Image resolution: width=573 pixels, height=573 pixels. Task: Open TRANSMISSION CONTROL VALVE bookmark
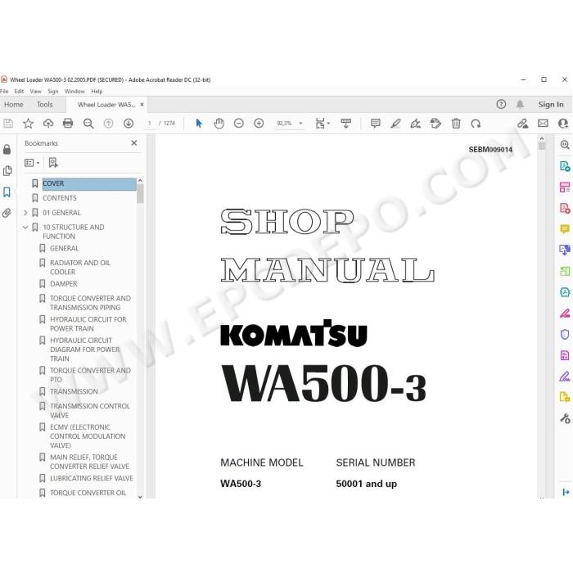(90, 411)
